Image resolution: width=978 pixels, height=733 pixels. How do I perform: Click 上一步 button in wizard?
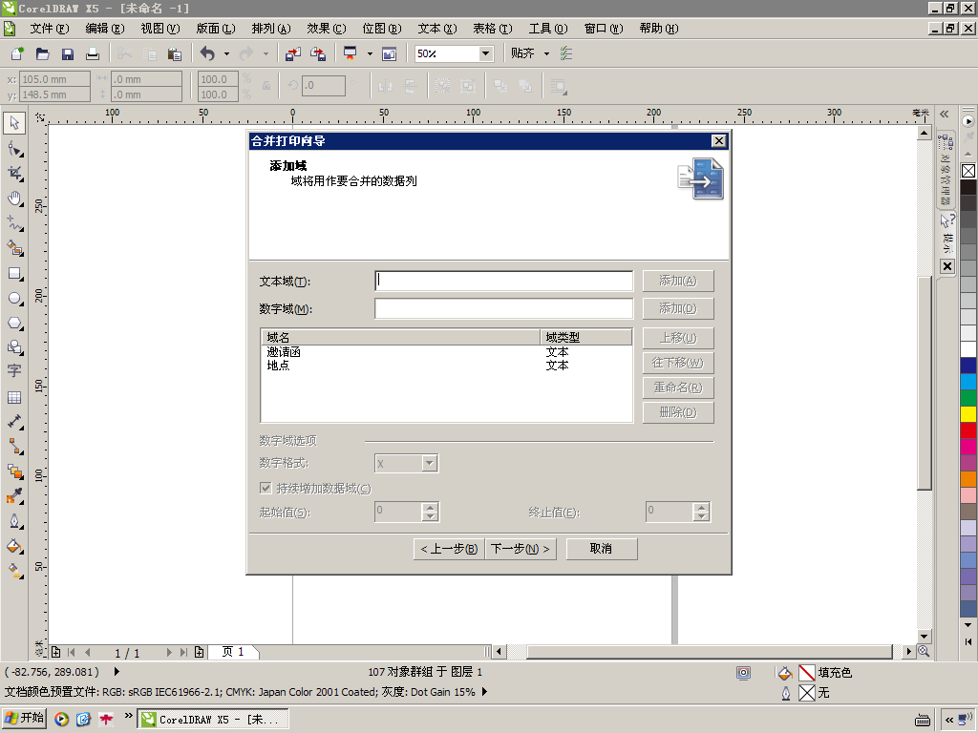tap(449, 549)
